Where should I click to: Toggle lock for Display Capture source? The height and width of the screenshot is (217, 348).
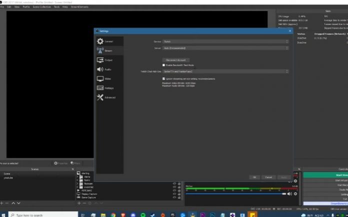tap(179, 194)
